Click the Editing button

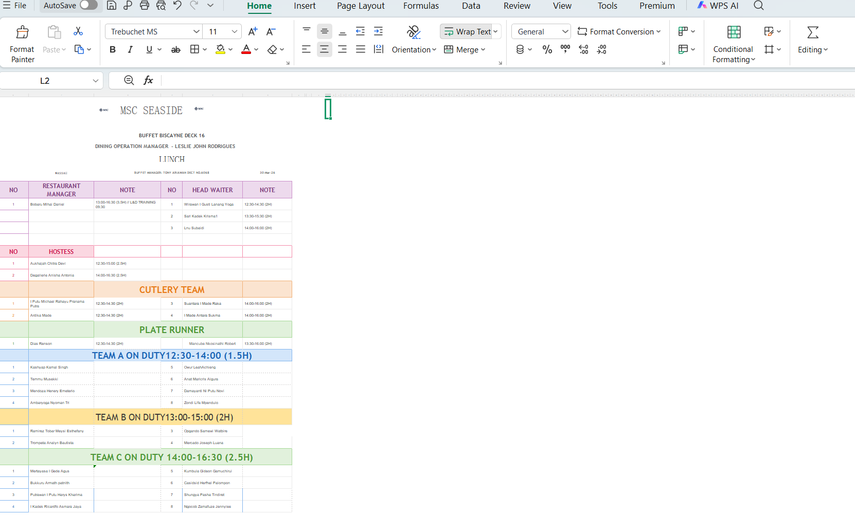[x=813, y=40]
